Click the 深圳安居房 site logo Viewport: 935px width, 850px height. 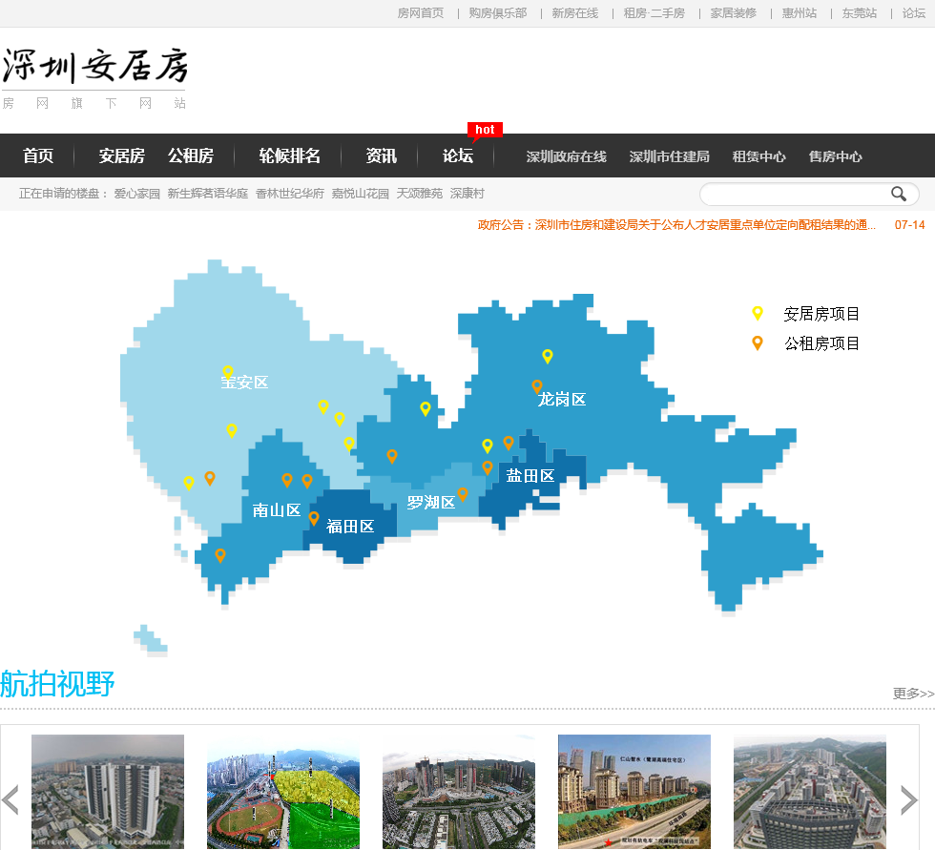click(95, 66)
